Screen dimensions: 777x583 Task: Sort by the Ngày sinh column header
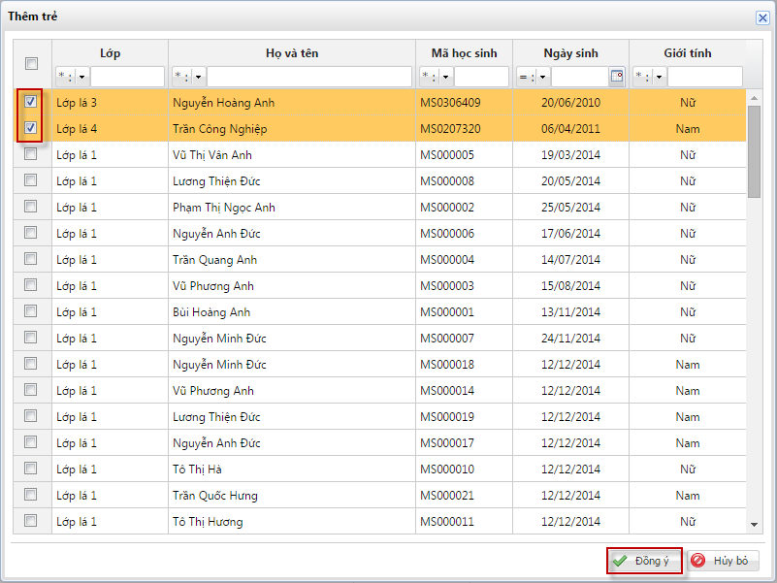coord(570,53)
